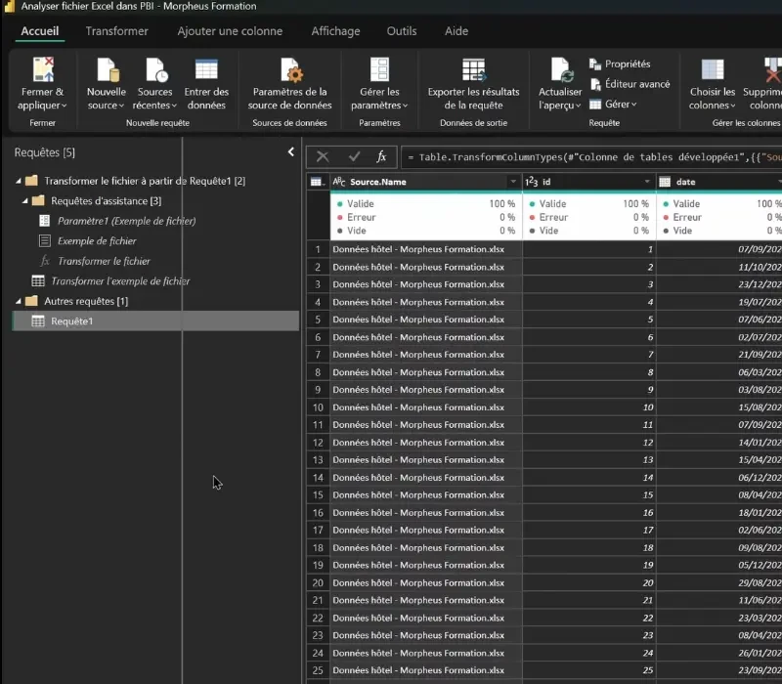Cancel formula edit with the X icon
Image resolution: width=782 pixels, height=684 pixels.
[x=323, y=157]
